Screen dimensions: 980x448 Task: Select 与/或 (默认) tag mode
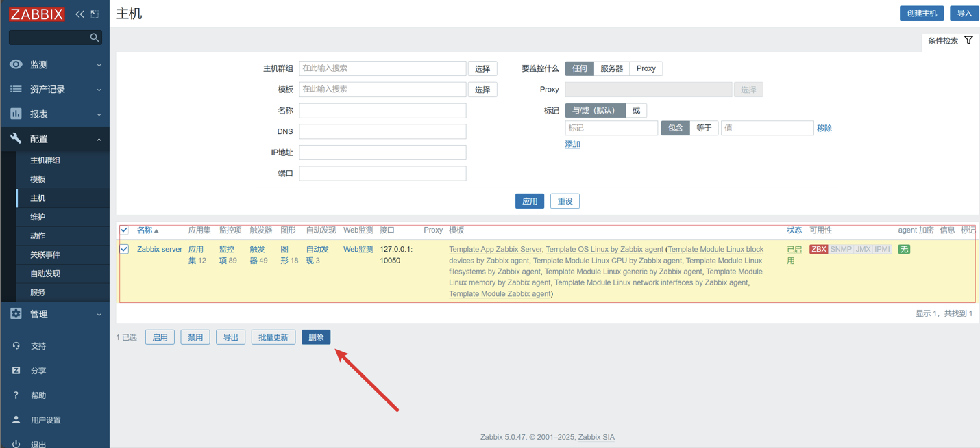pyautogui.click(x=595, y=110)
